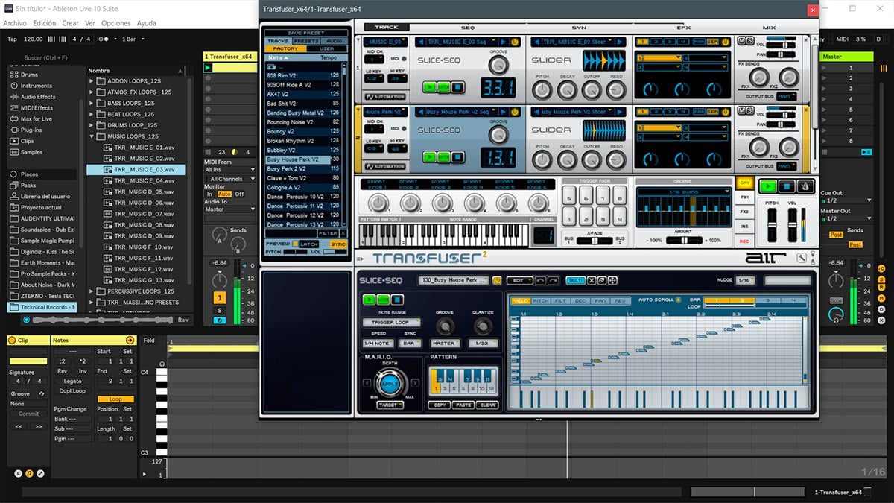
Task: Open the 1/4 Note speed dropdown
Action: pyautogui.click(x=378, y=344)
